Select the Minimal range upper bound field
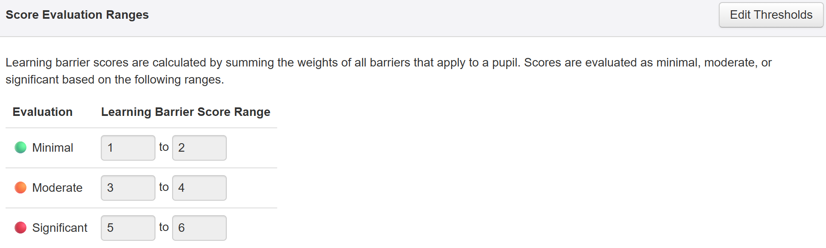This screenshot has height=248, width=826. click(x=199, y=148)
